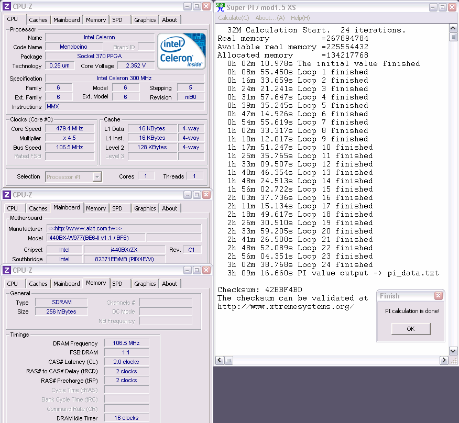
Task: Minimize the CPU-Z Mainboard window
Action: [x=188, y=195]
